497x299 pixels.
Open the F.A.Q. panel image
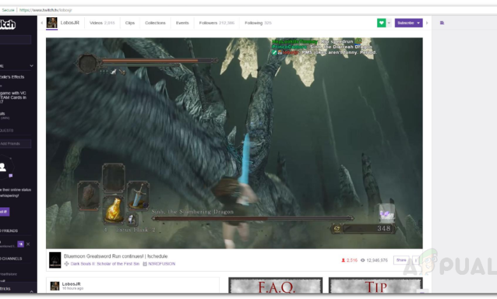tap(275, 285)
